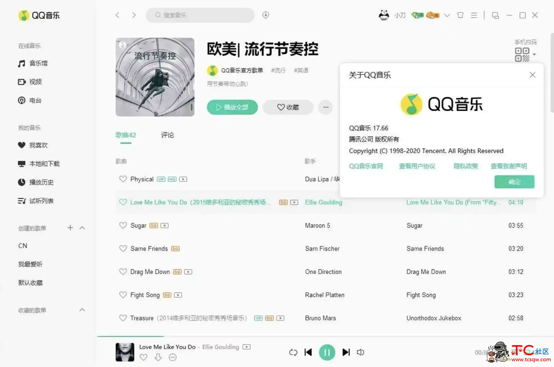Click the shuffle/repeat playback icon
The width and height of the screenshot is (554, 367).
pyautogui.click(x=293, y=352)
